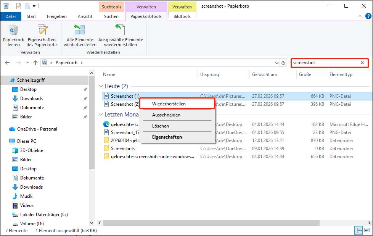Clear the search box with X

pos(362,63)
